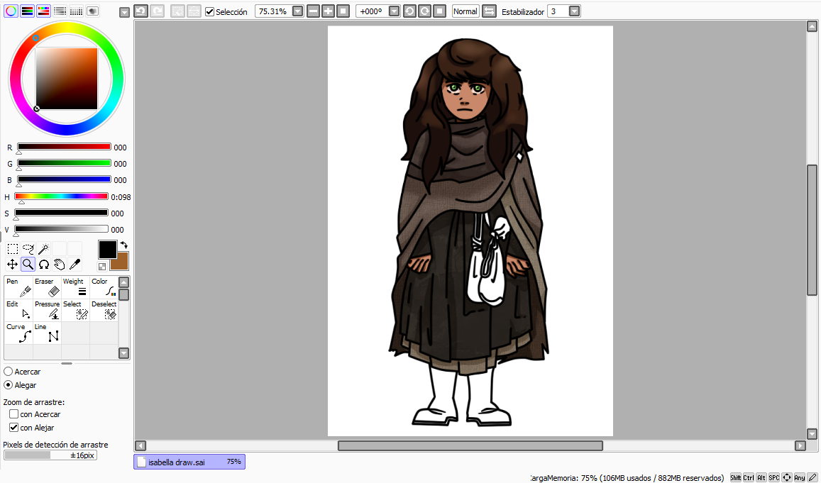Click the canvas horizontal scrollbar thumb
This screenshot has width=821, height=483.
click(470, 445)
